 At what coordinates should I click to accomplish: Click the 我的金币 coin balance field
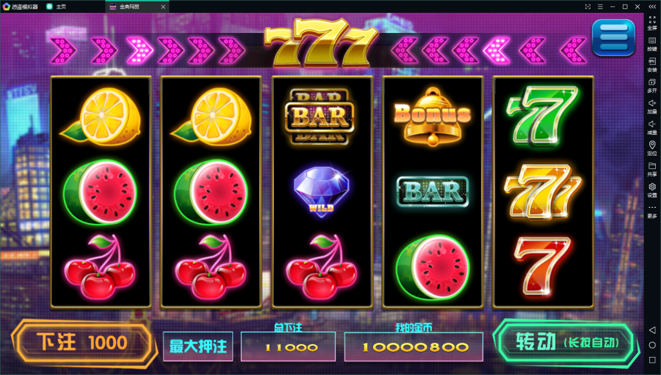(x=414, y=347)
